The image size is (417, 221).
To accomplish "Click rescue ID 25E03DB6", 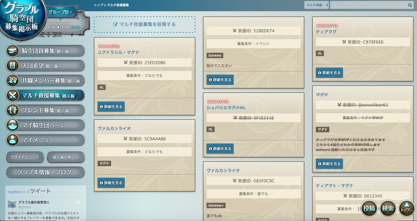I will point(144,63).
